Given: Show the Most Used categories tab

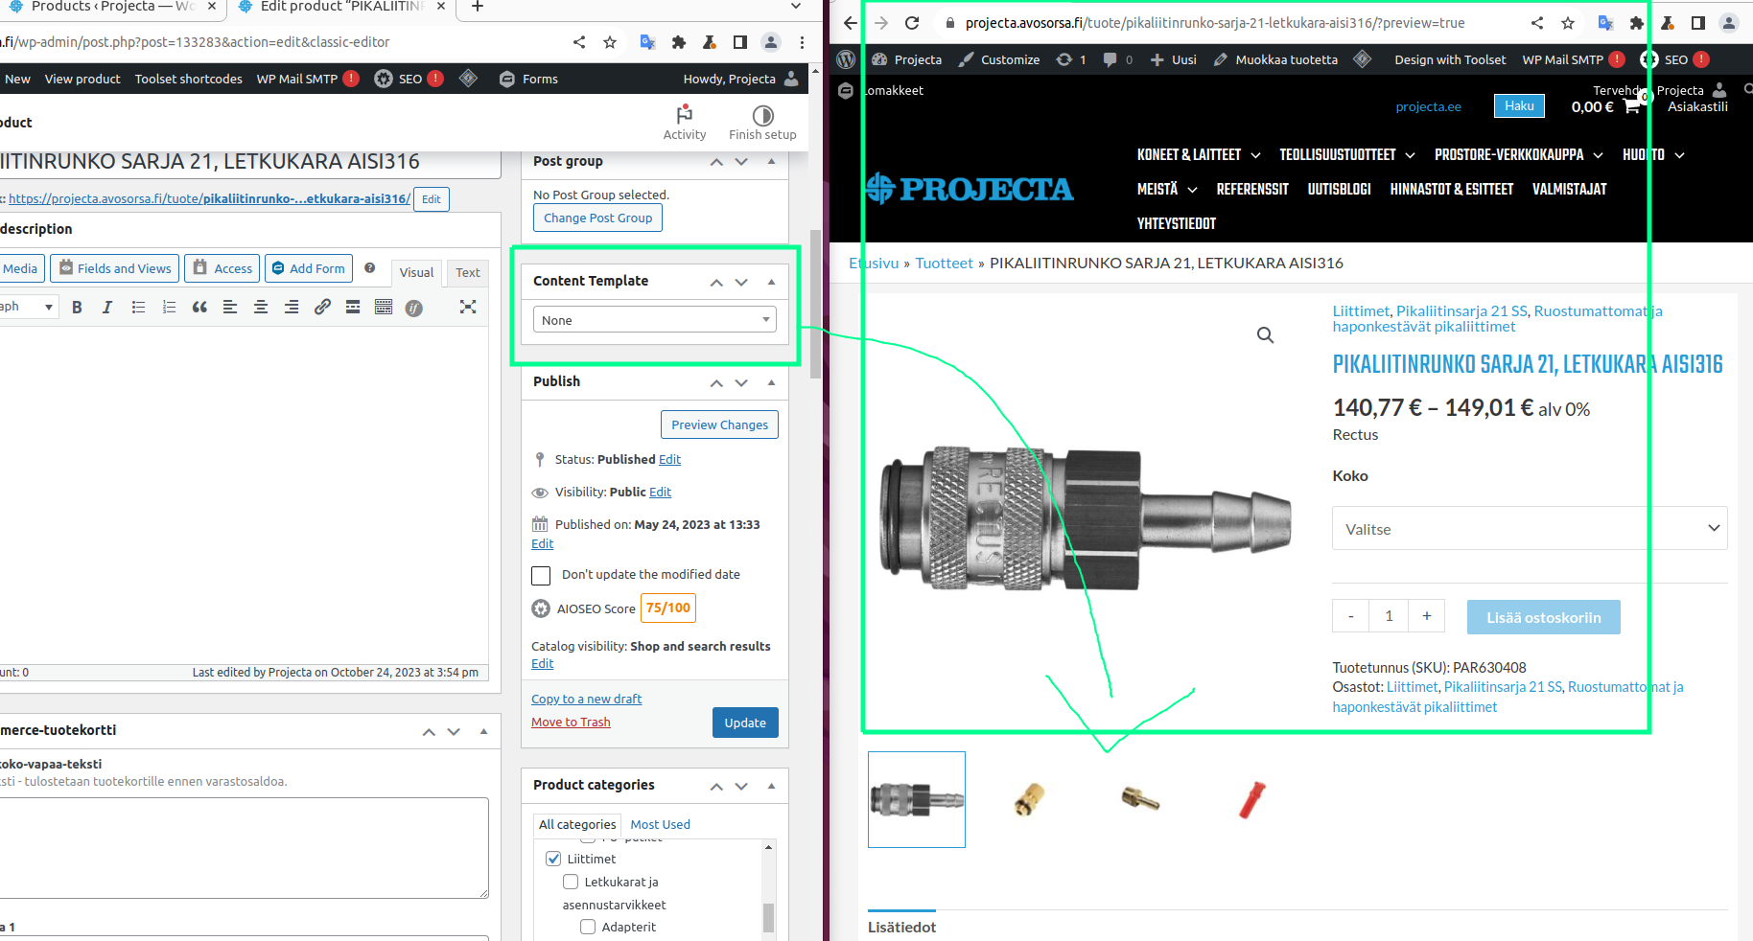Looking at the screenshot, I should [x=660, y=825].
